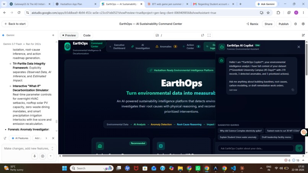Viewport: 308px width, 173px height.
Task: Submit the prompt with up arrow
Action: coord(50,156)
